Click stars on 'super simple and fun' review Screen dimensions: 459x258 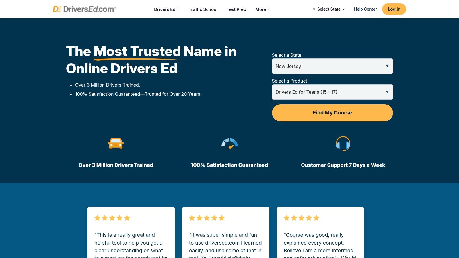(x=207, y=218)
